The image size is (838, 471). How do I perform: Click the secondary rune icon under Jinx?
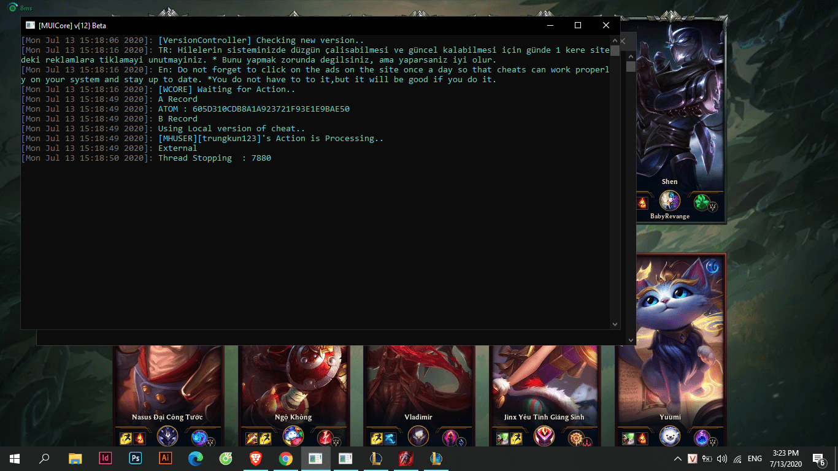click(576, 437)
